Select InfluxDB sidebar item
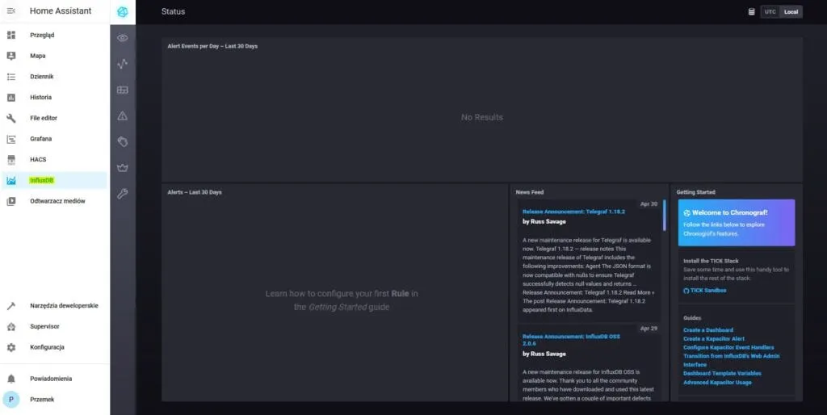Screen dimensions: 827x415 coord(55,180)
